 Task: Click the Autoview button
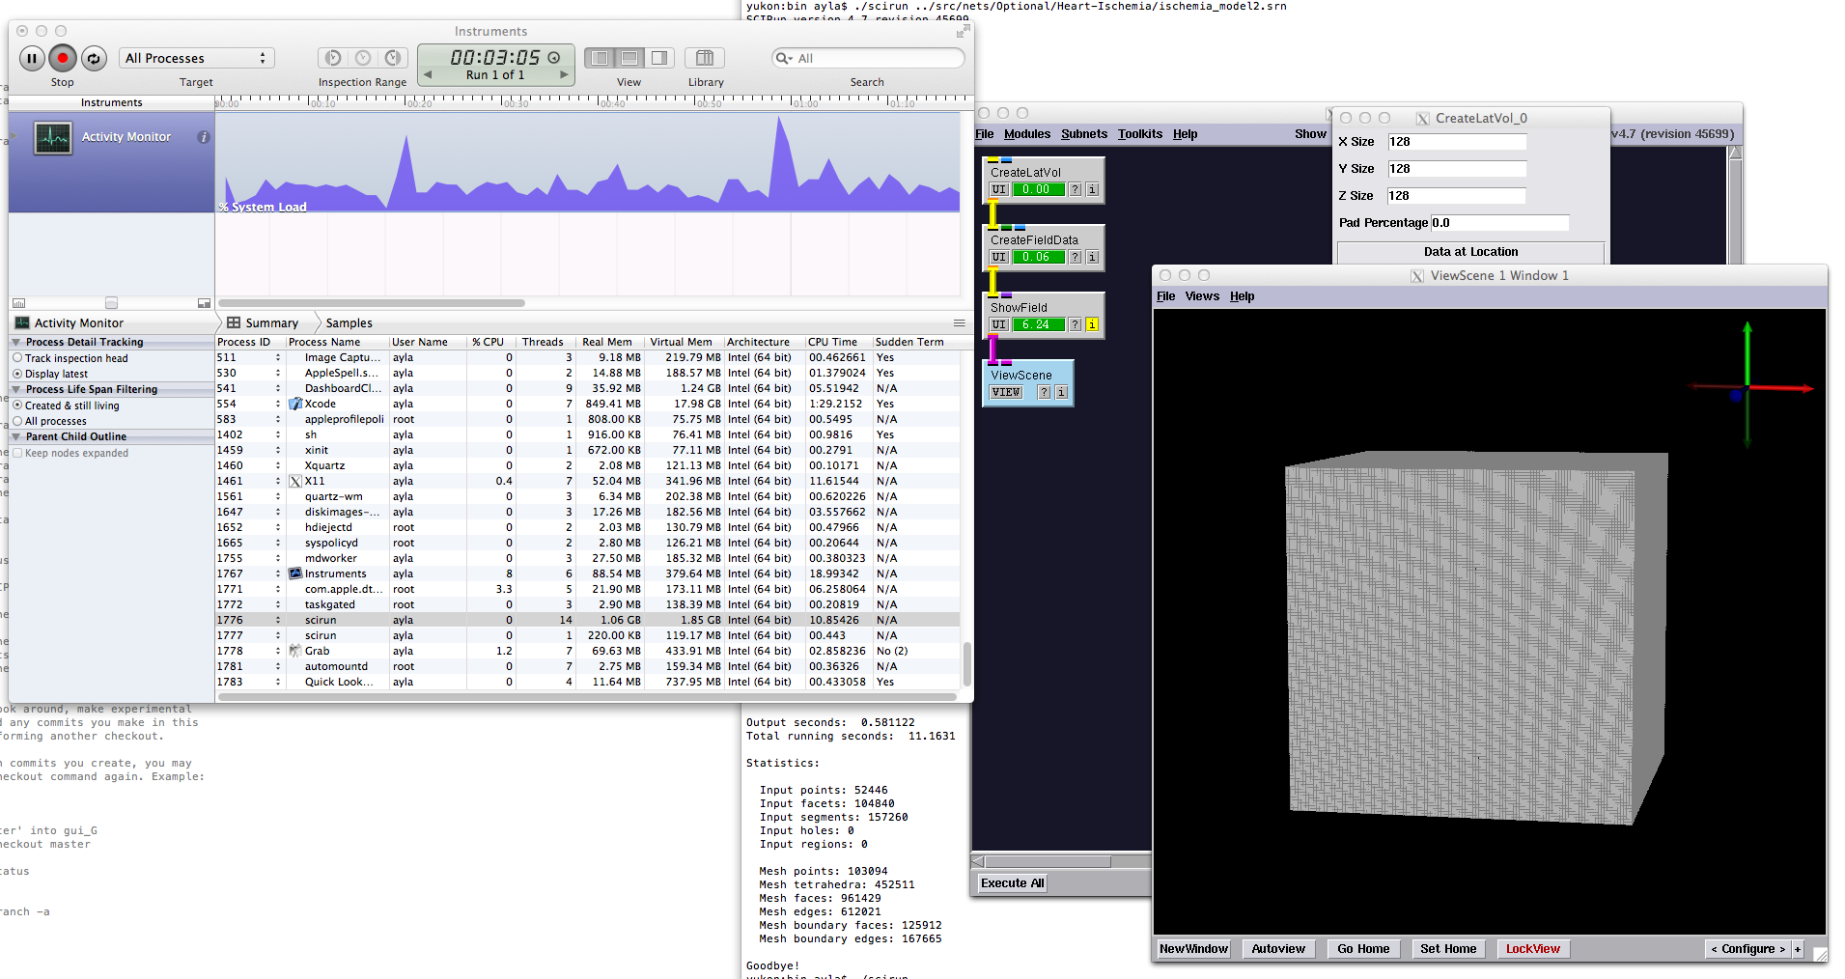click(1278, 949)
